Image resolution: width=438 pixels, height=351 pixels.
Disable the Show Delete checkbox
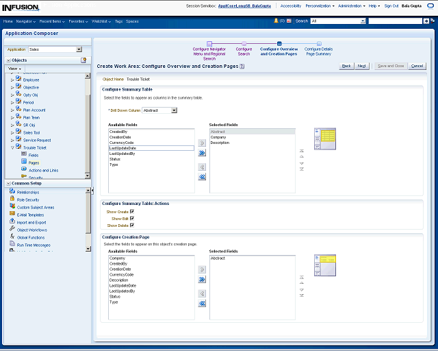[x=132, y=225]
